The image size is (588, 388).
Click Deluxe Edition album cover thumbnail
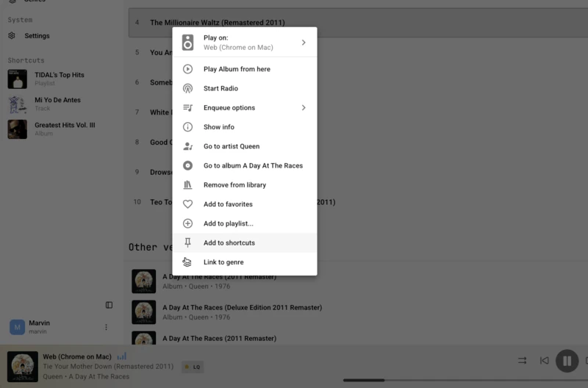tap(143, 312)
